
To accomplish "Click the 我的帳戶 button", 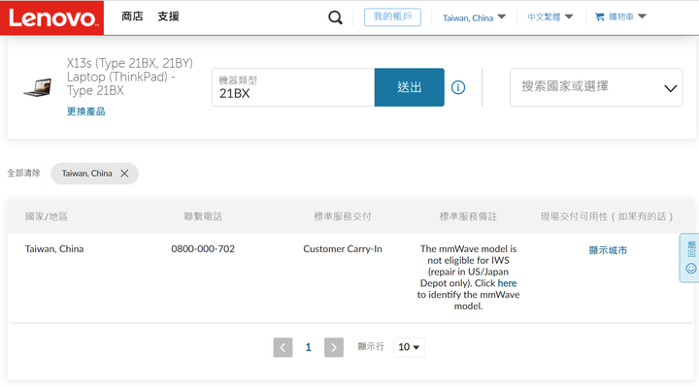I will [x=392, y=16].
